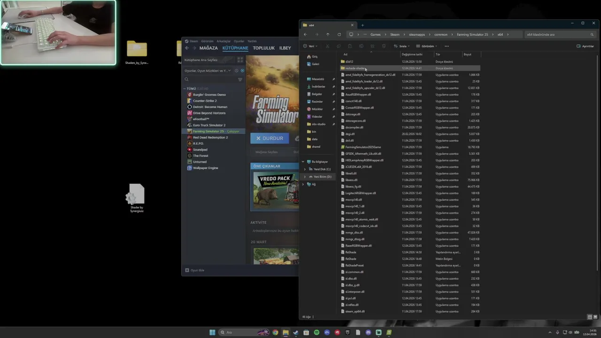This screenshot has width=601, height=338.
Task: Collapse the TÜMÜ category in Steam
Action: (x=185, y=88)
